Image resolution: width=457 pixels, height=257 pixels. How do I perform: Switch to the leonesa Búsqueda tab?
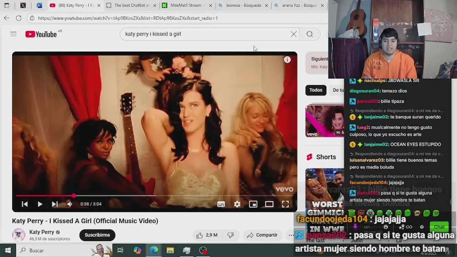pos(243,5)
